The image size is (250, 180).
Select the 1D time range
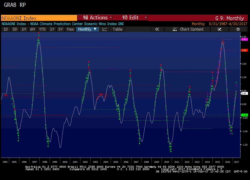pyautogui.click(x=5, y=29)
